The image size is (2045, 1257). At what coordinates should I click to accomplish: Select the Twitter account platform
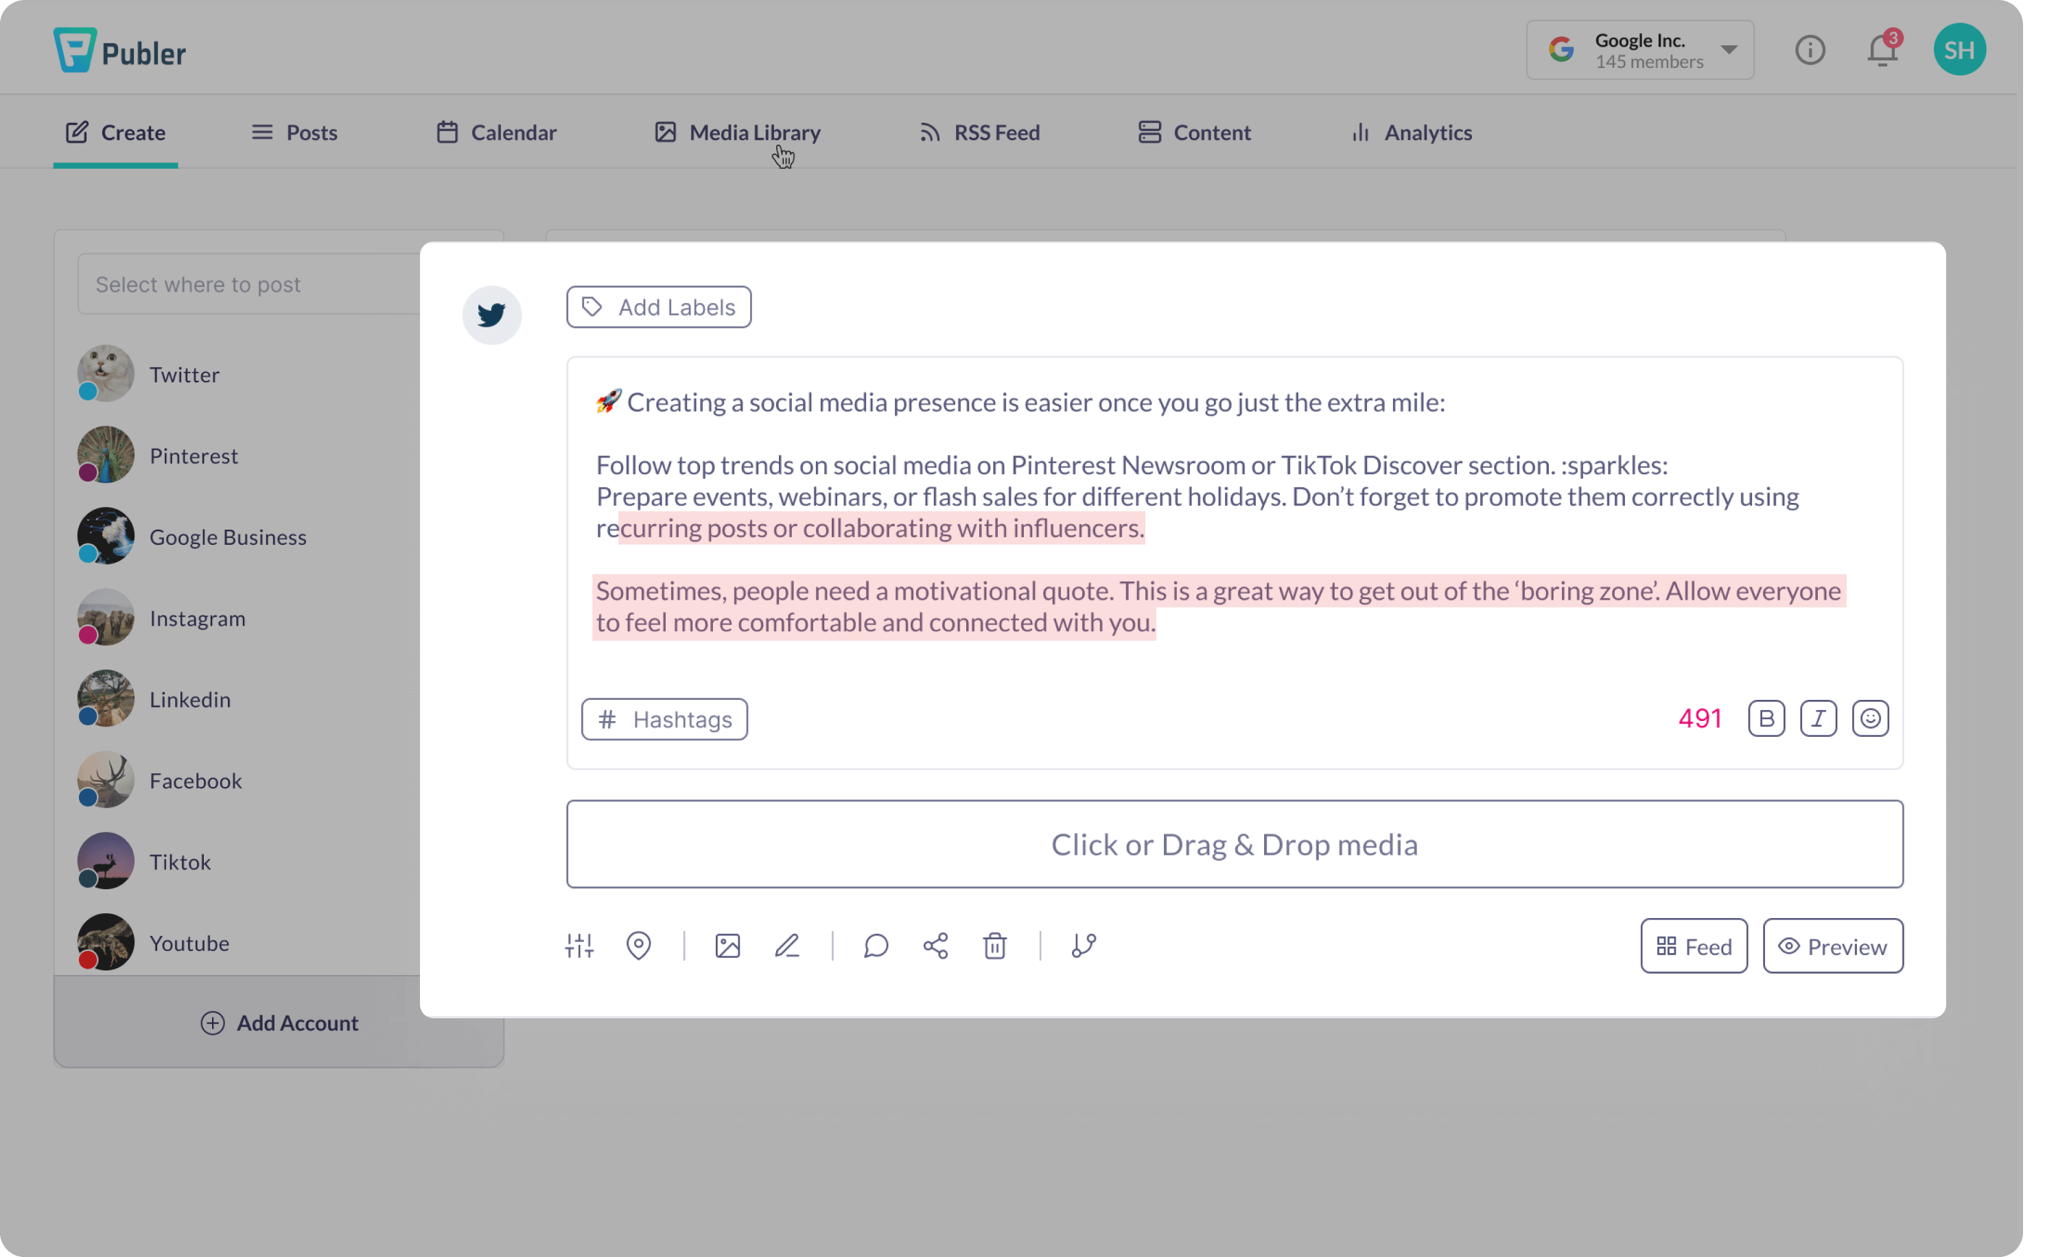point(184,374)
